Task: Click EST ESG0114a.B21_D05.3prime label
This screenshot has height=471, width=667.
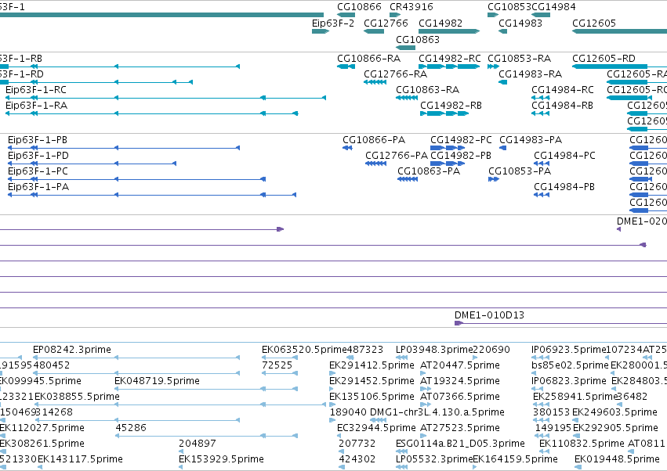Action: click(x=460, y=444)
